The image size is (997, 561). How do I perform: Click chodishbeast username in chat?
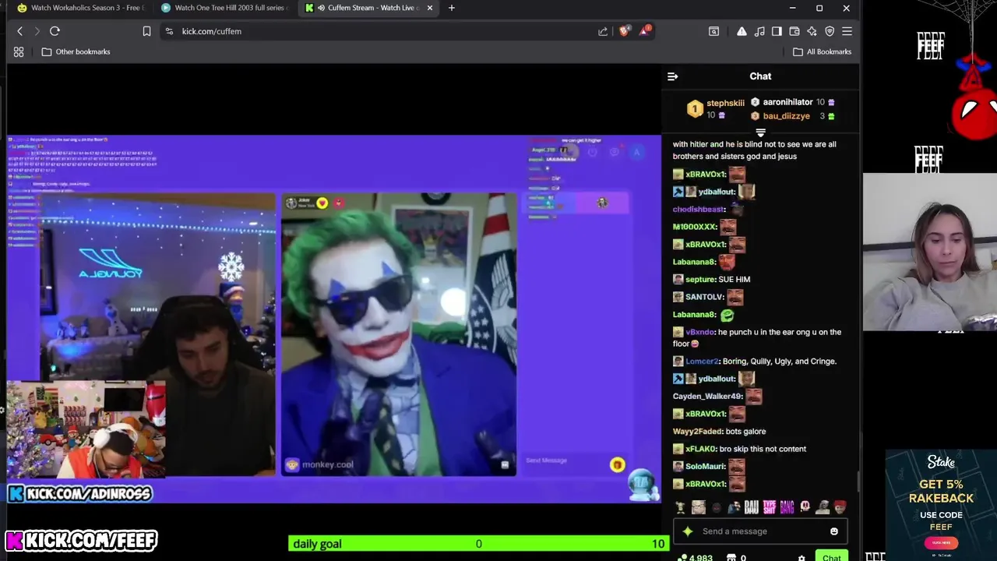tap(699, 209)
